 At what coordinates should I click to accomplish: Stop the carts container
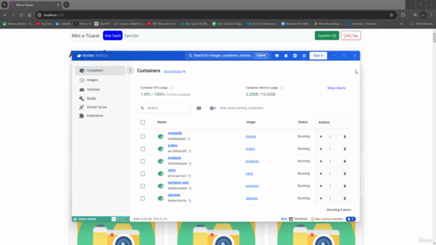(x=321, y=174)
